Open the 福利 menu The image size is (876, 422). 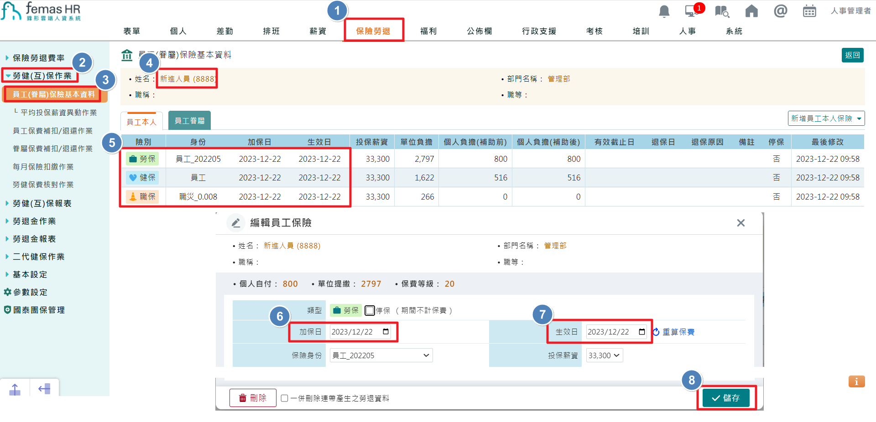(x=428, y=31)
